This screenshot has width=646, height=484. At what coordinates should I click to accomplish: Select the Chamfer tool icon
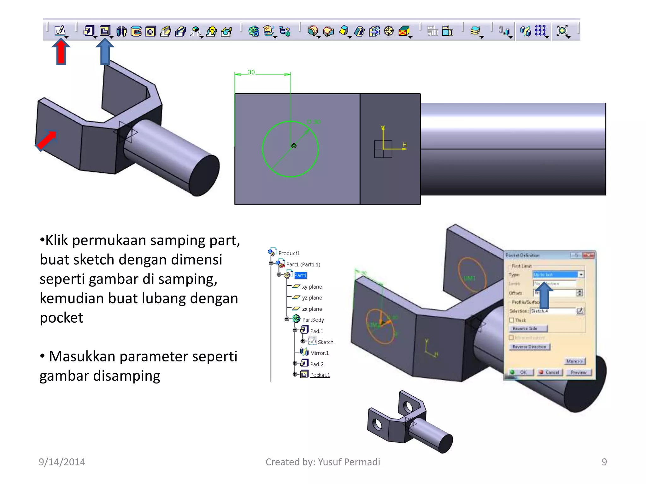click(x=328, y=31)
